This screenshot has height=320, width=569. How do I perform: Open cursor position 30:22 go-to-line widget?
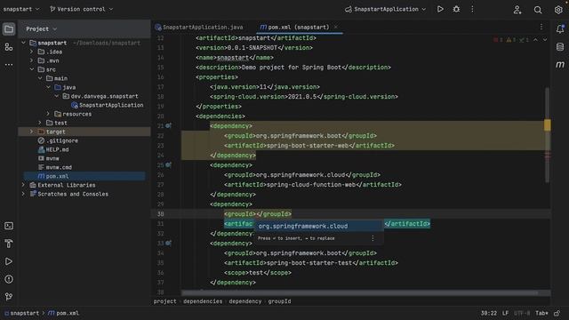click(489, 313)
